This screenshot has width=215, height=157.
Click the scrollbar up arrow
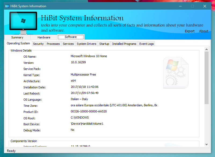click(x=206, y=49)
